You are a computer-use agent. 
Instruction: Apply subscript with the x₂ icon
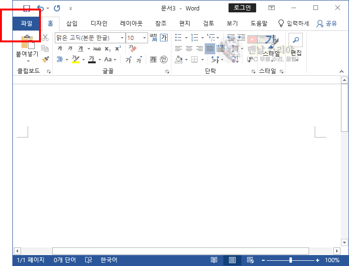[108, 49]
